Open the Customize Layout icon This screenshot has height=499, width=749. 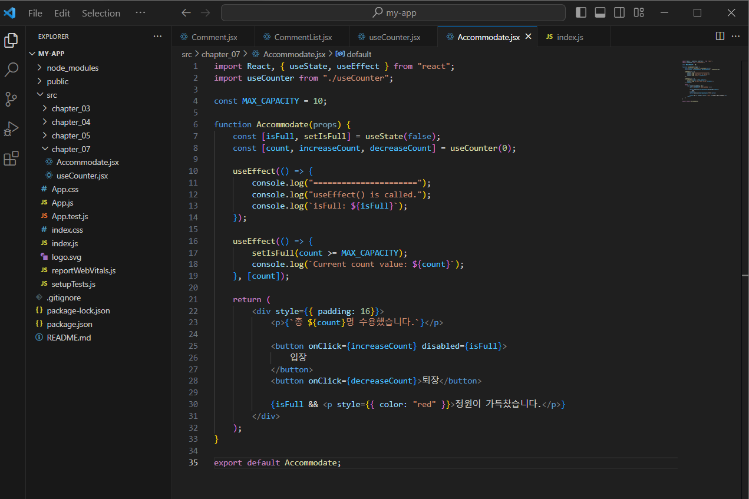[639, 12]
